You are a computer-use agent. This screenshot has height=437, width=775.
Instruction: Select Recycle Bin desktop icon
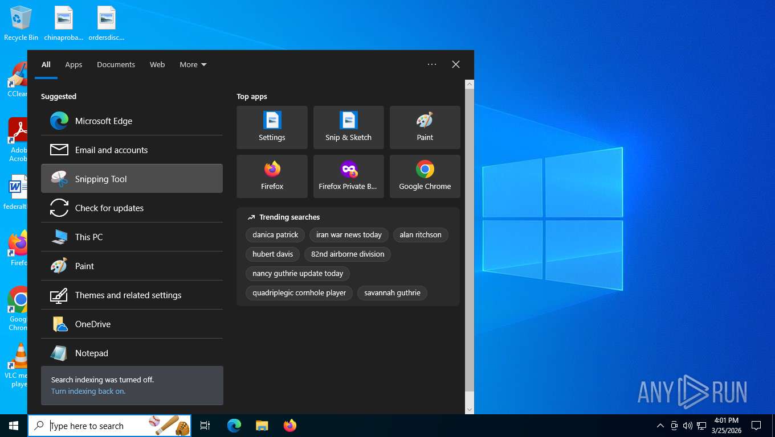tap(21, 23)
